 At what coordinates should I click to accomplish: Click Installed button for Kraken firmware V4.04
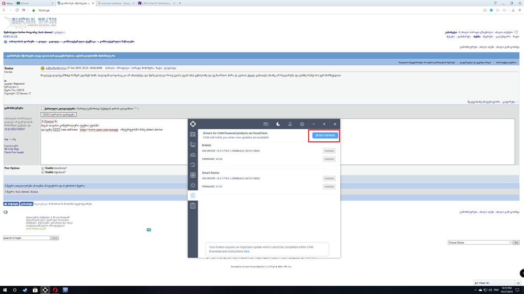click(x=329, y=159)
